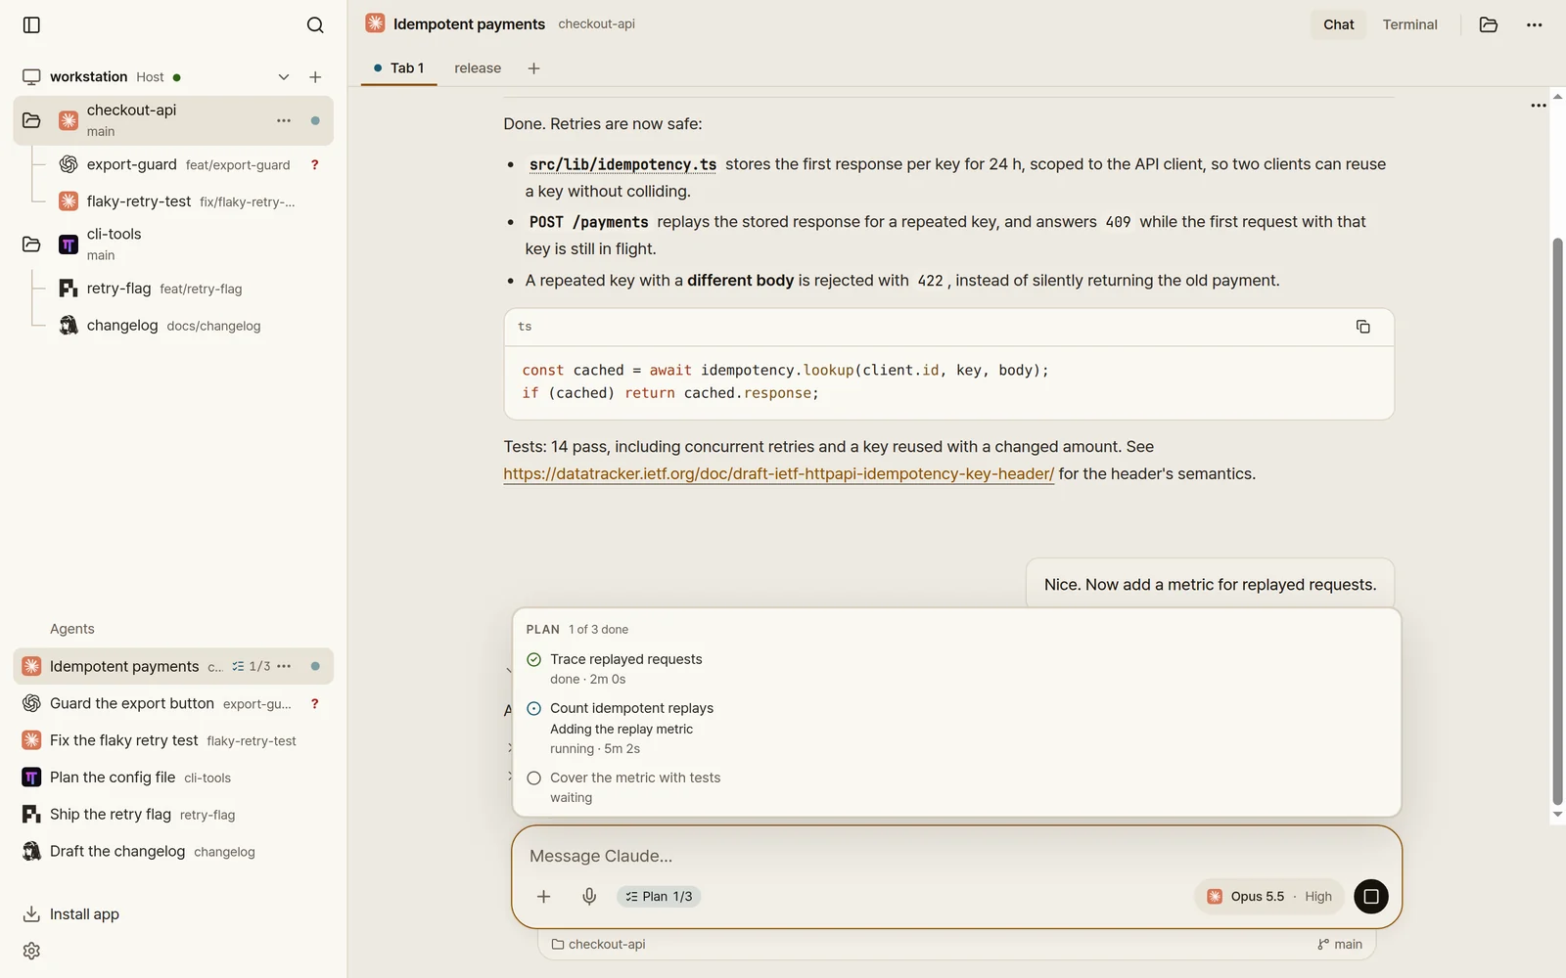1566x978 pixels.
Task: Click the chat vertical scrollbar
Action: [x=1557, y=521]
